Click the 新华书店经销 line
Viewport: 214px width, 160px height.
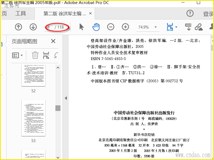144,135
